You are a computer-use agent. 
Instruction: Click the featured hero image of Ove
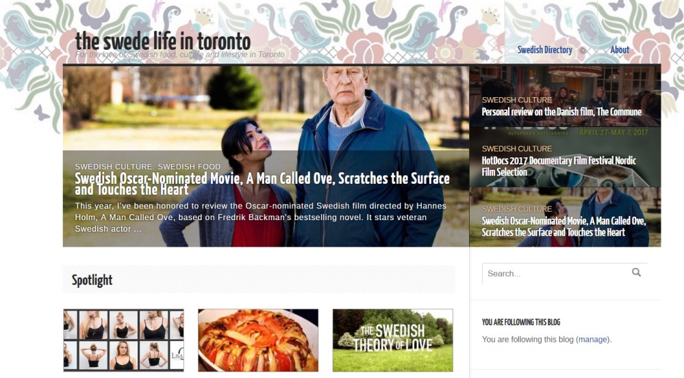[266, 109]
